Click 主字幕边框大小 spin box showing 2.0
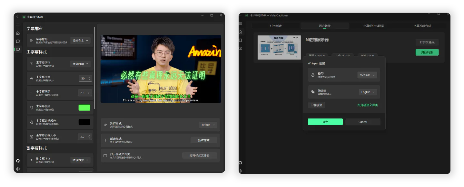464x187 pixels. pos(85,137)
